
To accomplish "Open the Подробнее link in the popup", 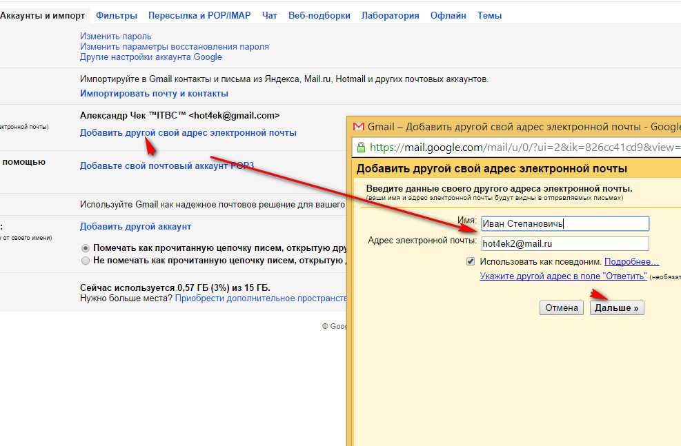I will click(x=631, y=262).
